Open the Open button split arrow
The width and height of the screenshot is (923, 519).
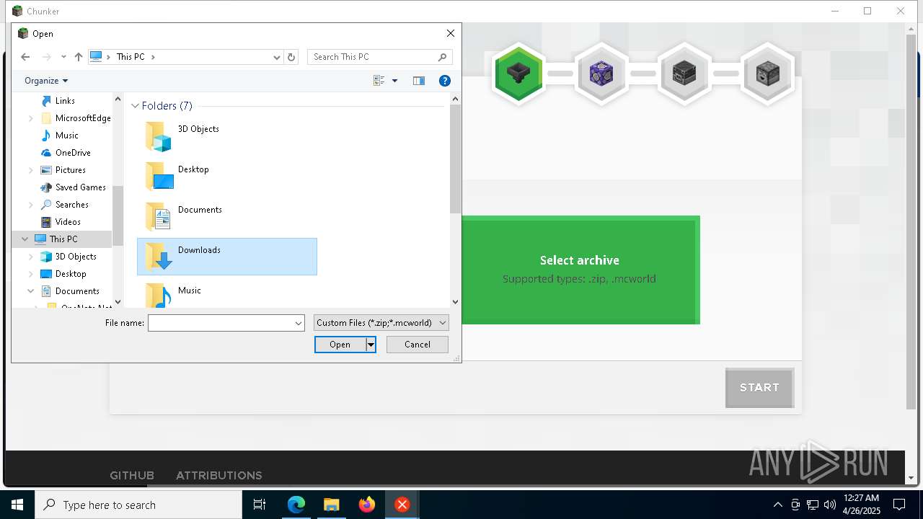371,345
